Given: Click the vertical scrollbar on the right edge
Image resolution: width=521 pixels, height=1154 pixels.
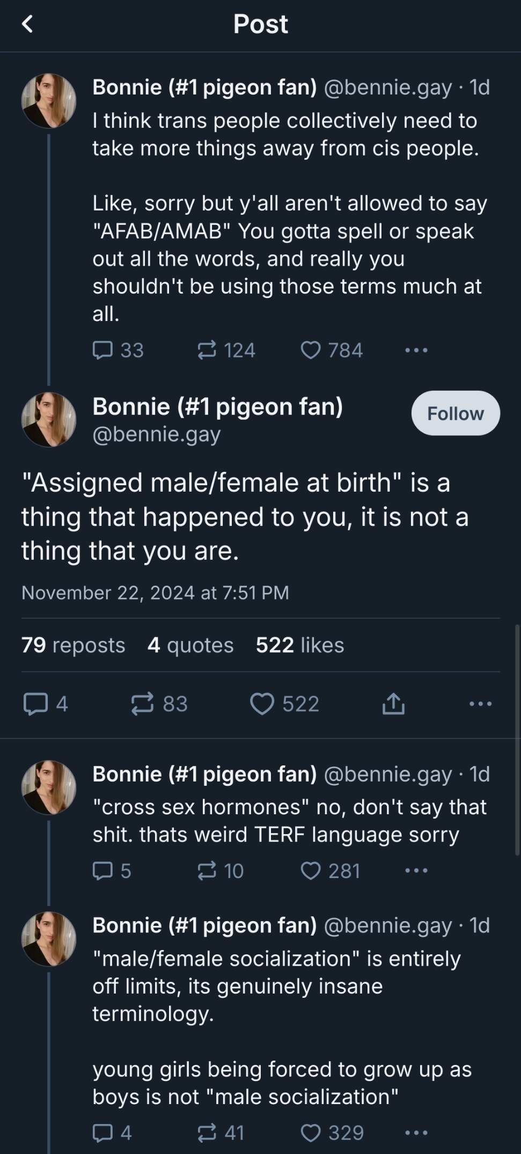Looking at the screenshot, I should (517, 741).
